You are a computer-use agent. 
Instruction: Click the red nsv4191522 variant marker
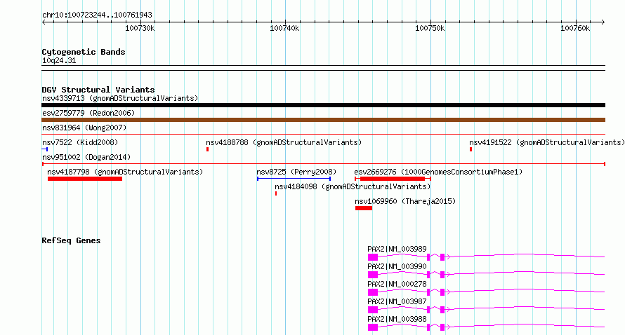click(471, 149)
